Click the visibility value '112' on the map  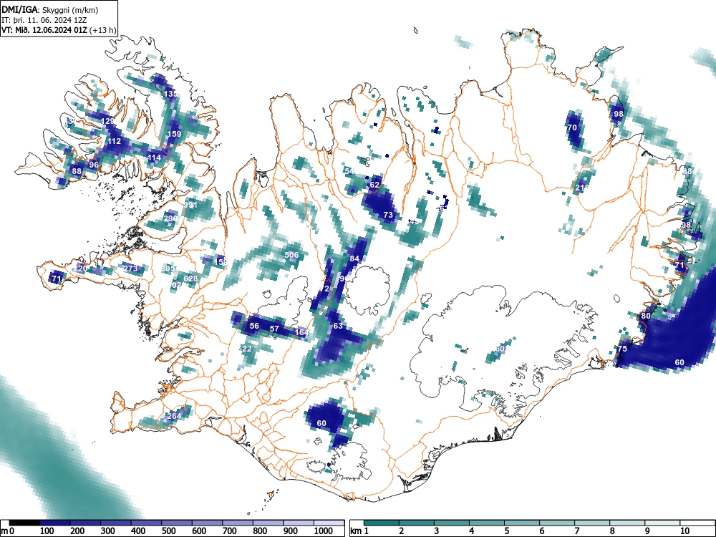click(114, 142)
